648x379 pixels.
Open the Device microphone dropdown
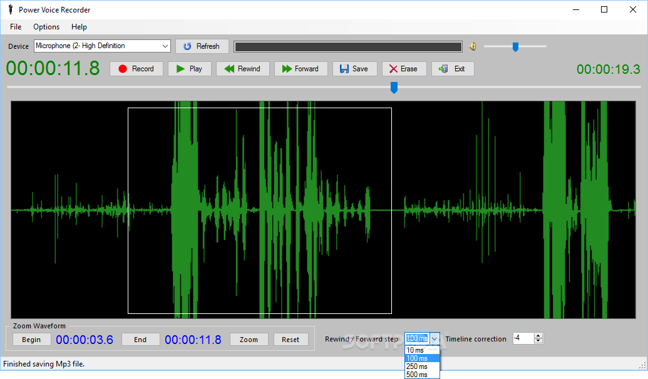click(165, 46)
